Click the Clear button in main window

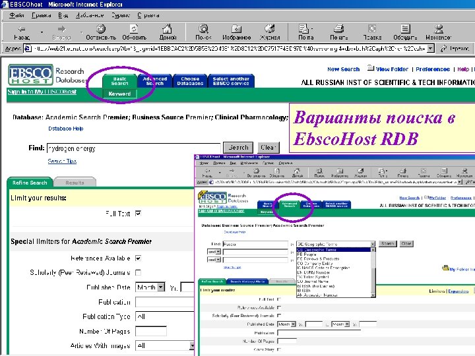tap(269, 148)
